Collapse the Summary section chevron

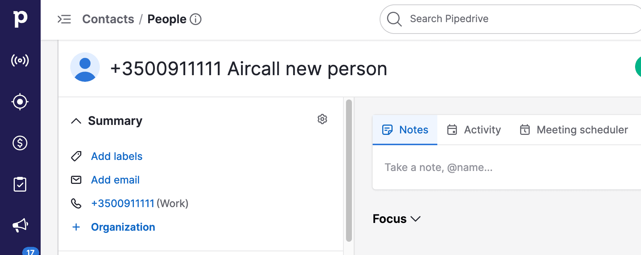tap(76, 121)
